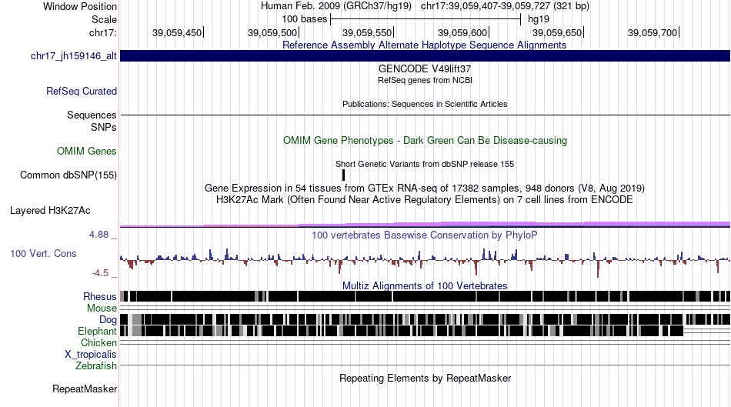Click the Sequences track label
Image resolution: width=731 pixels, height=407 pixels.
(x=92, y=115)
